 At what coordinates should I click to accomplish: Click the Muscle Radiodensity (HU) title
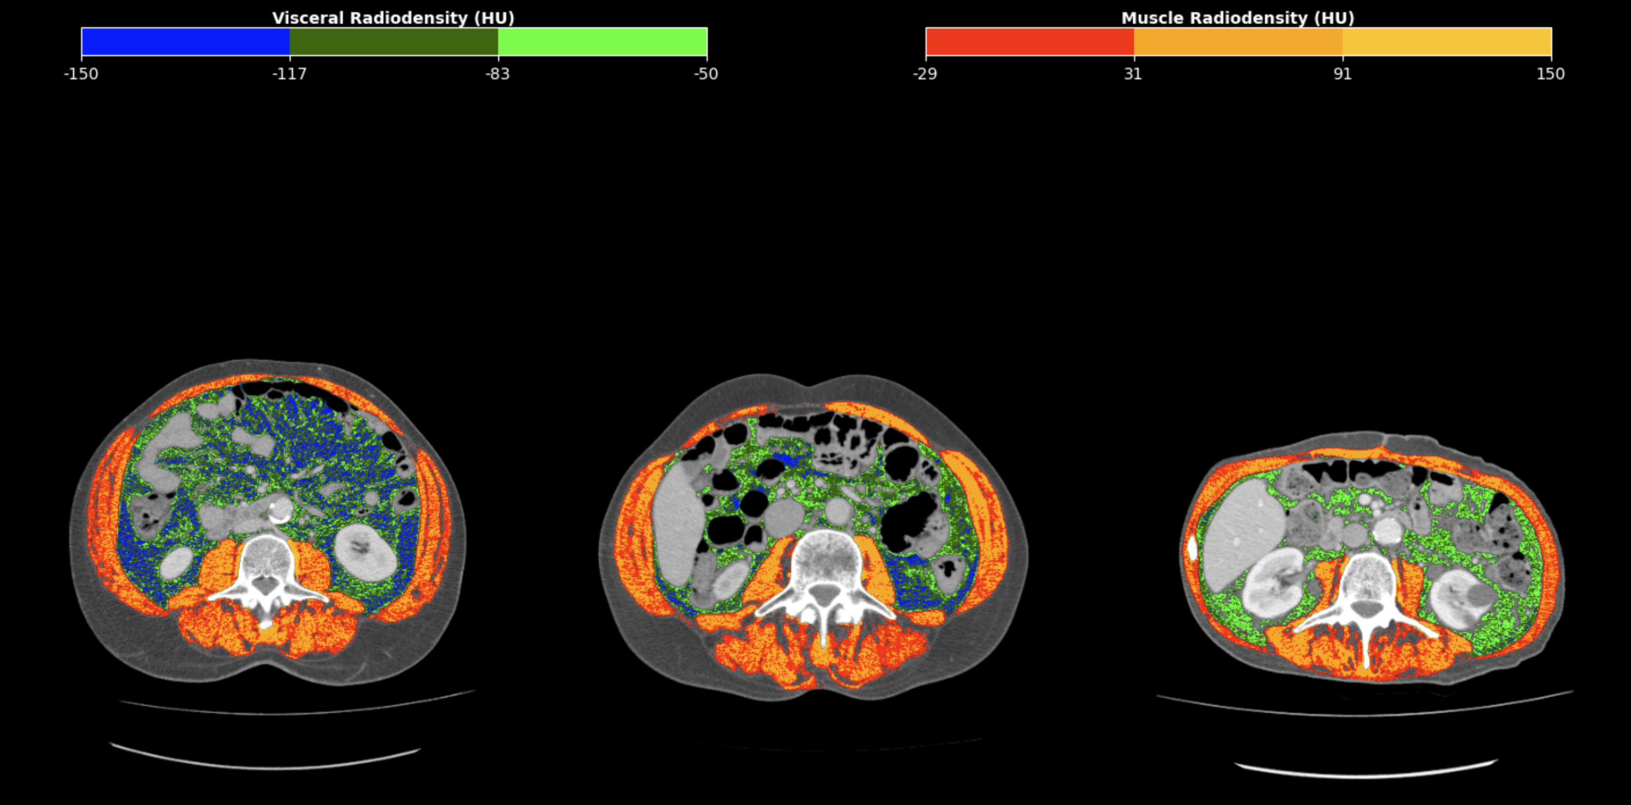click(1238, 18)
